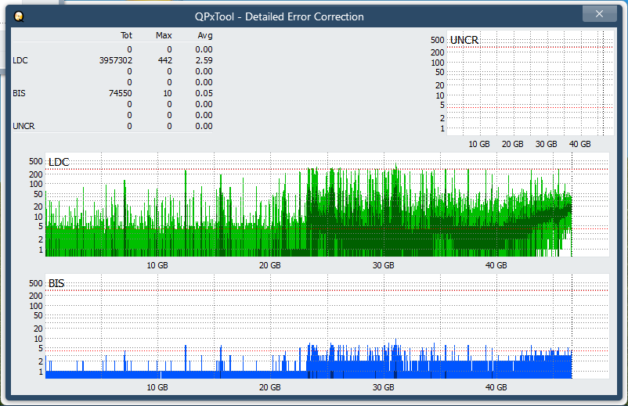Click the 10 GB label under LDC graph
Screen dimensions: 628x406
point(157,265)
